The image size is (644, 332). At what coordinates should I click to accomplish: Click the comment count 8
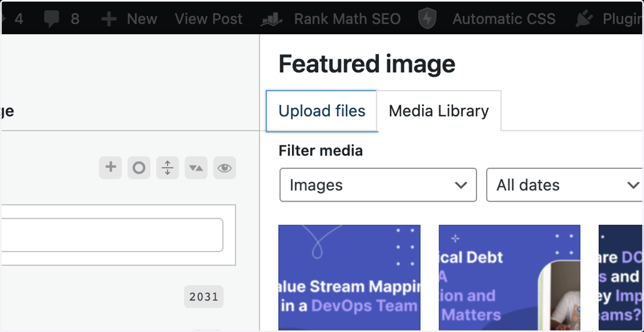pos(75,19)
